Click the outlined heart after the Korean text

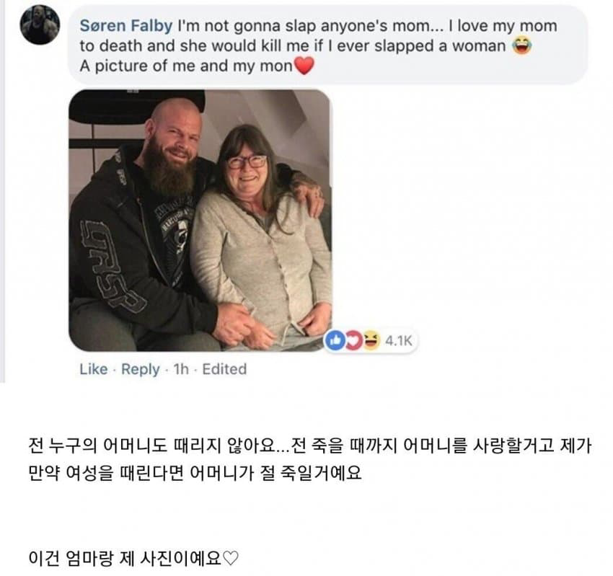click(x=230, y=558)
